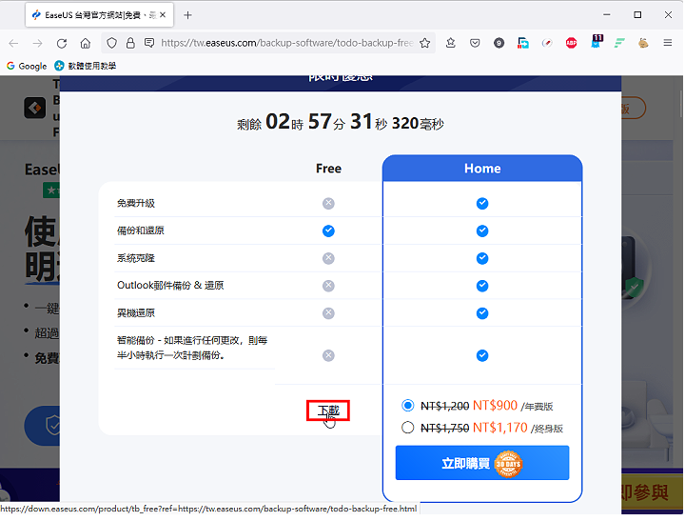Open the bookmarks tray toolbar icon
The image size is (685, 521).
[450, 43]
